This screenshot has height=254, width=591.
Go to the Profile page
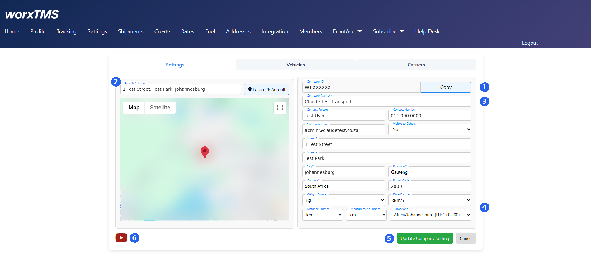[x=38, y=31]
